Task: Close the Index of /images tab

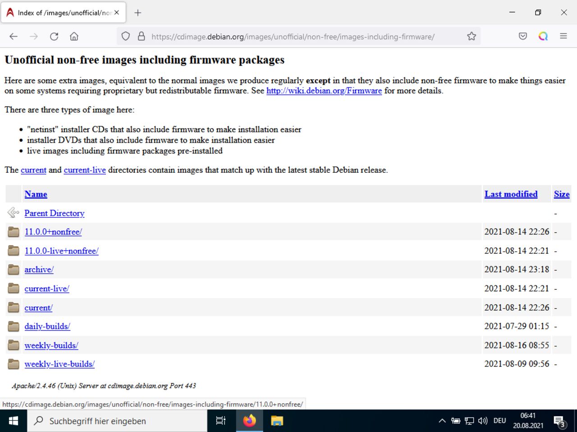Action: pos(117,13)
